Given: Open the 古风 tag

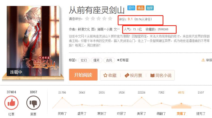Looking at the screenshot, I should tap(109, 60).
